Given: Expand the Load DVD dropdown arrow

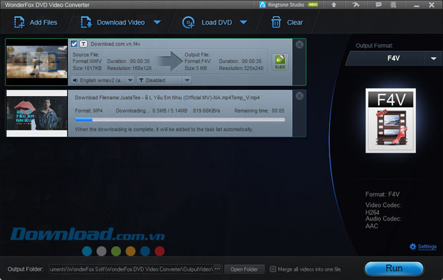Looking at the screenshot, I should pos(243,23).
